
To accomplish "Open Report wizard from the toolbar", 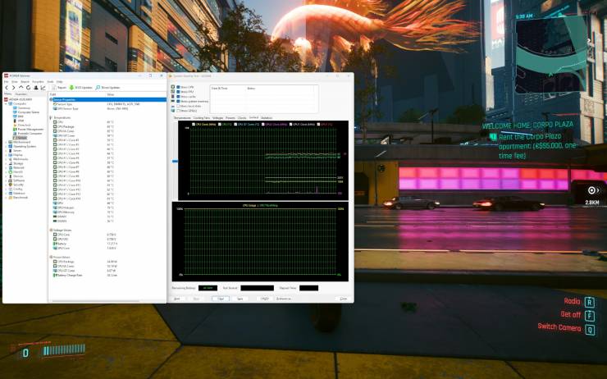I will (59, 88).
